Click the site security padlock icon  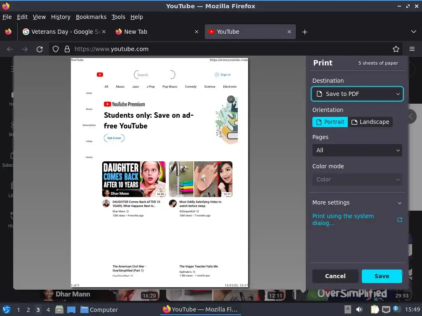pyautogui.click(x=67, y=49)
